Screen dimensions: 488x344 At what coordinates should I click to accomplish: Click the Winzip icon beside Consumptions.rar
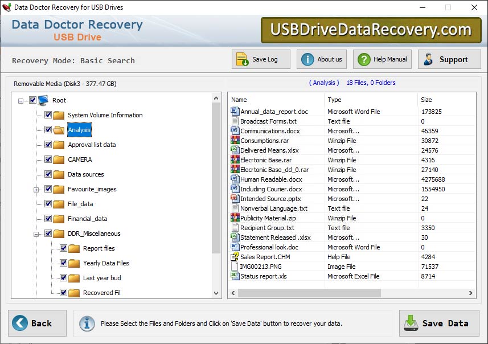(235, 141)
